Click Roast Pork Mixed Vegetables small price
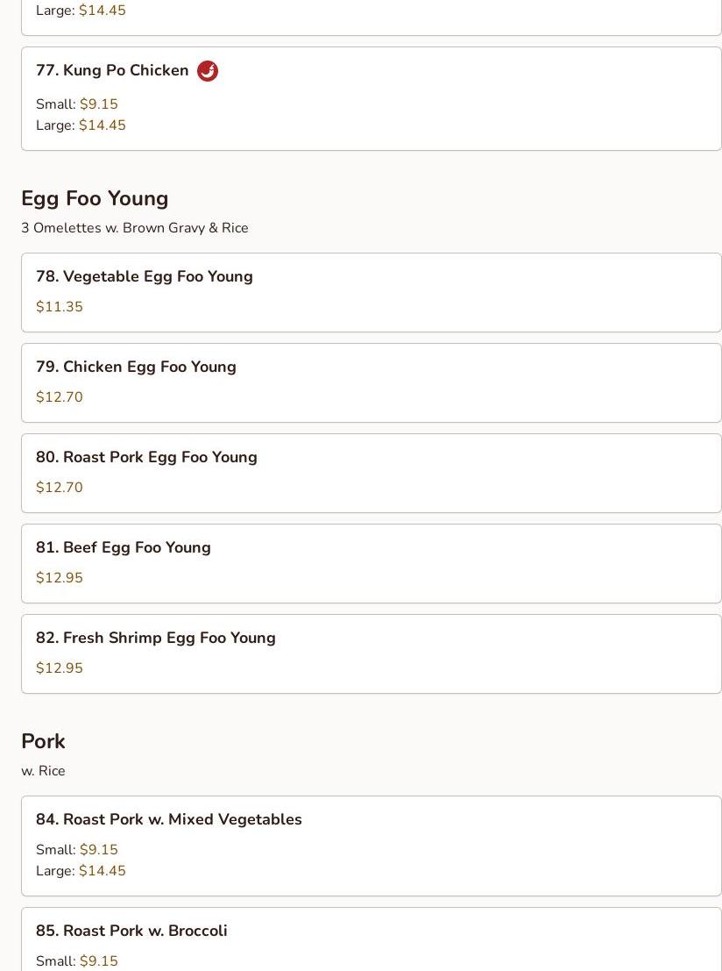The image size is (722, 971). click(98, 850)
